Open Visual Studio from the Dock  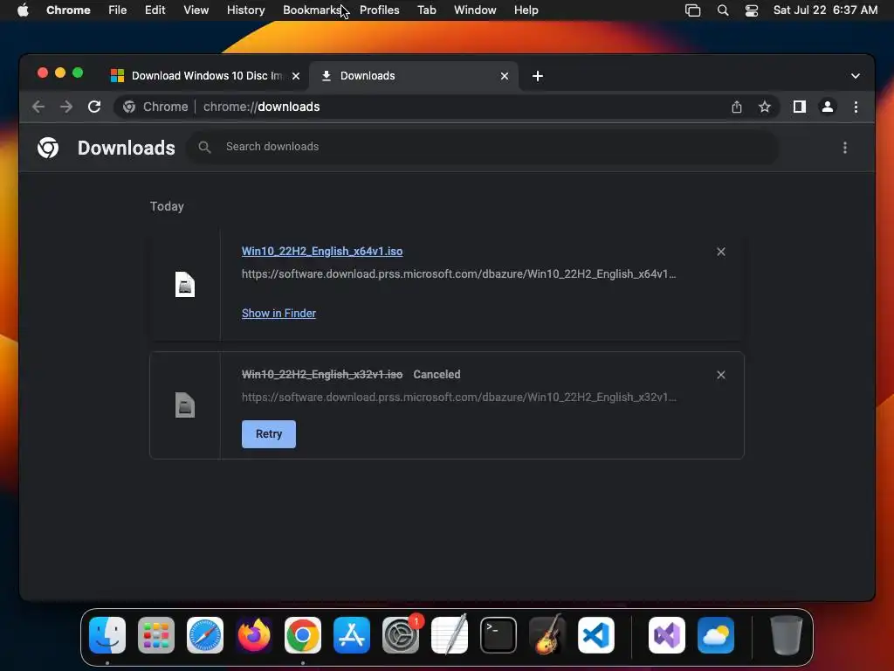tap(667, 635)
